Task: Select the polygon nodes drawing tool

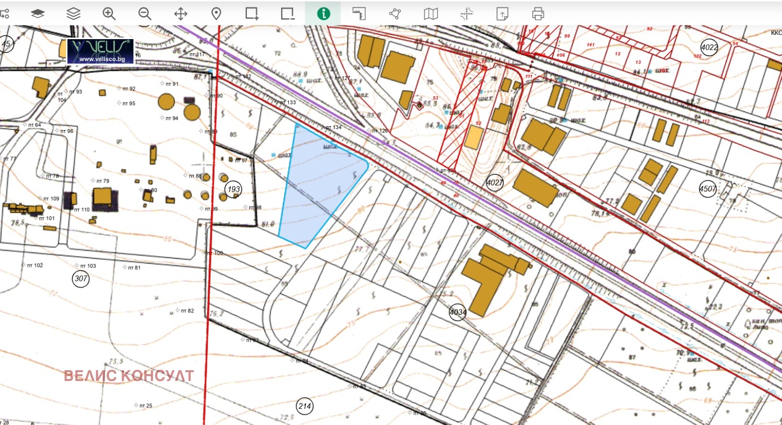Action: (395, 14)
